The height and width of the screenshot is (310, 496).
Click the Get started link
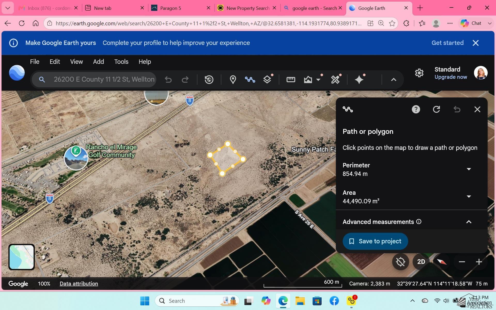[x=447, y=43]
